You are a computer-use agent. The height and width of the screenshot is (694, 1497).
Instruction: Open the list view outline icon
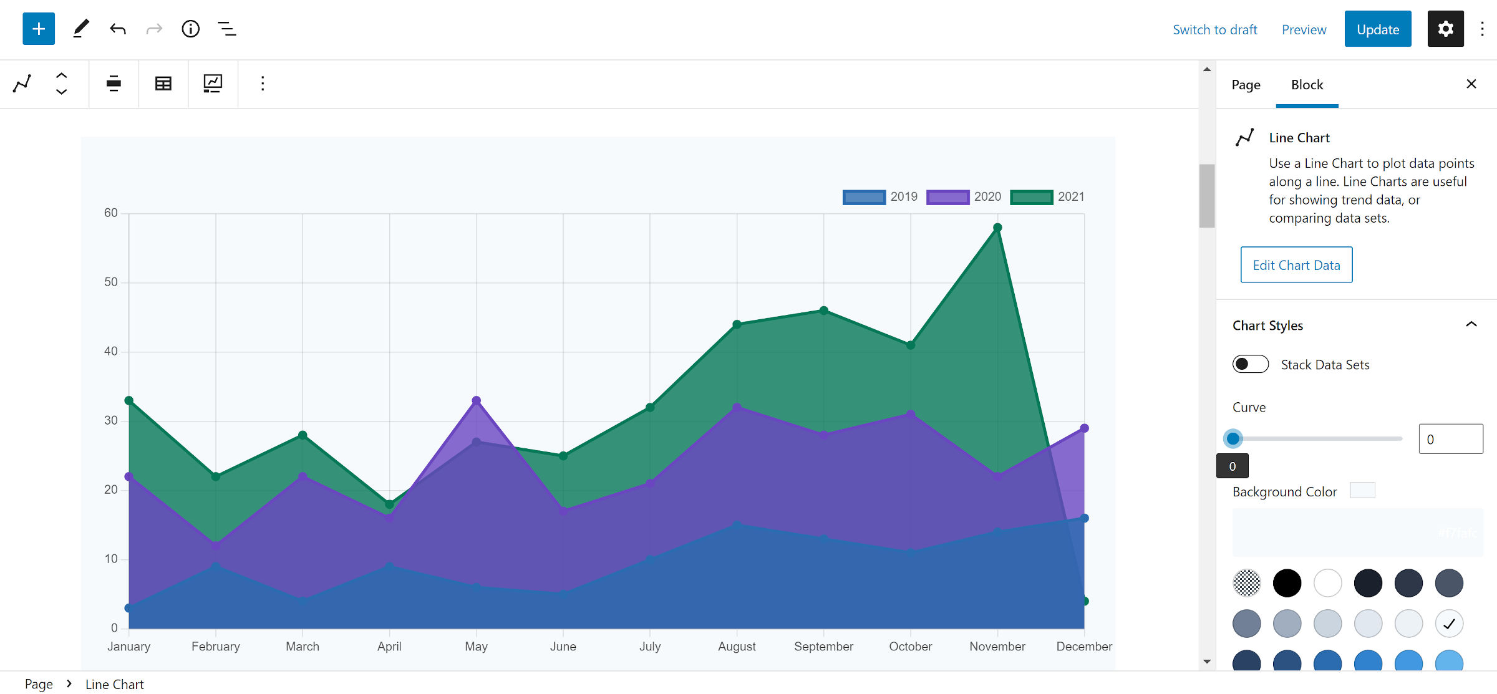click(227, 29)
